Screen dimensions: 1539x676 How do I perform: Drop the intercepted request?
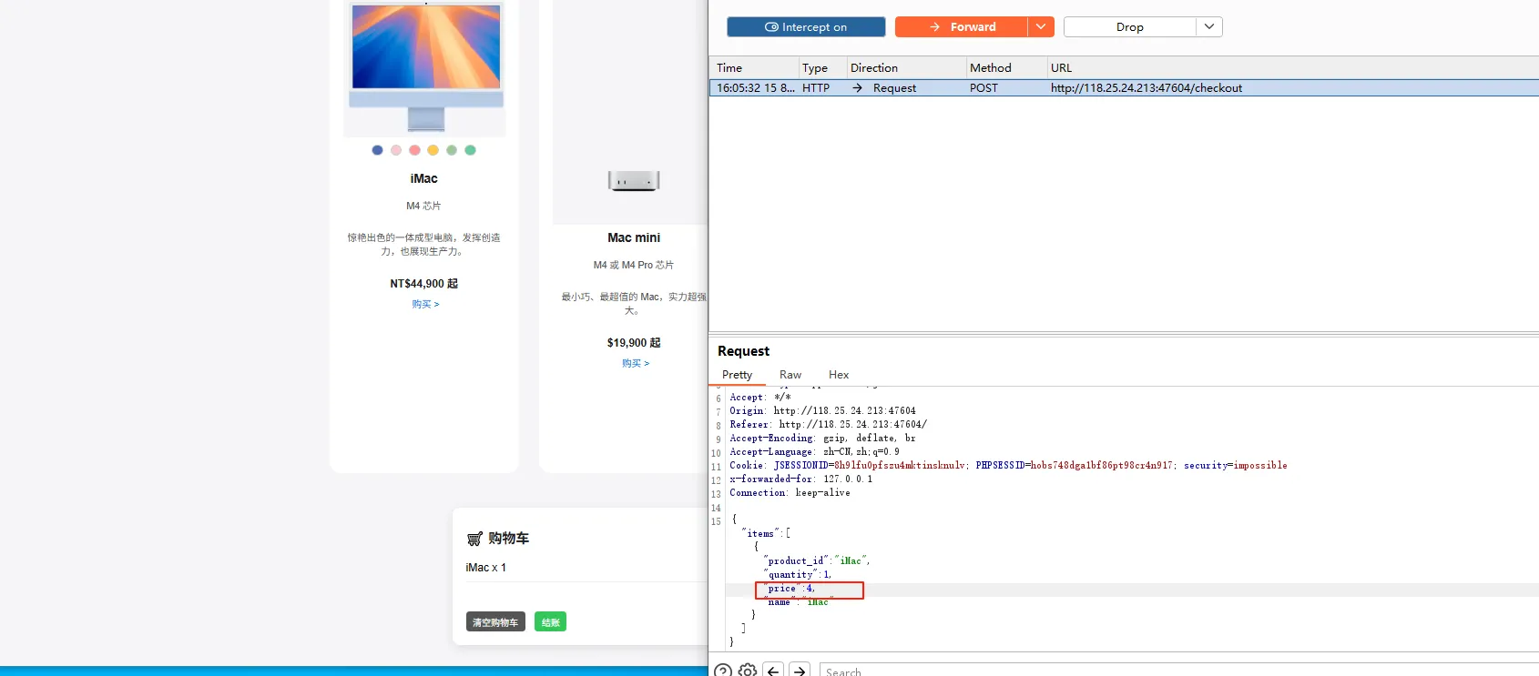[x=1129, y=27]
